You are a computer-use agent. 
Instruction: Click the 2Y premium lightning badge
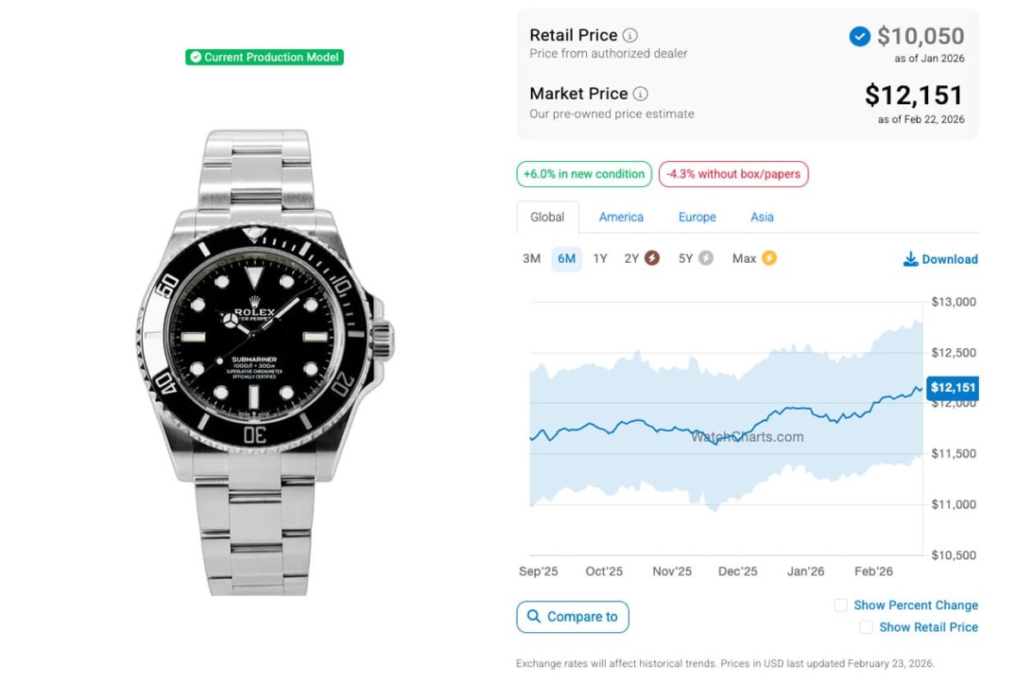click(x=652, y=258)
